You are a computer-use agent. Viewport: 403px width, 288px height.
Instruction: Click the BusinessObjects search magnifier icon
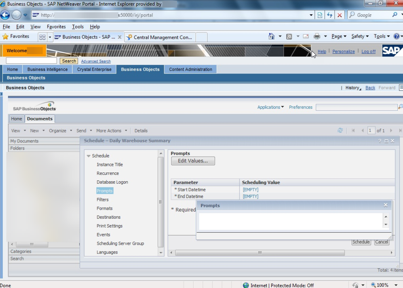click(401, 107)
